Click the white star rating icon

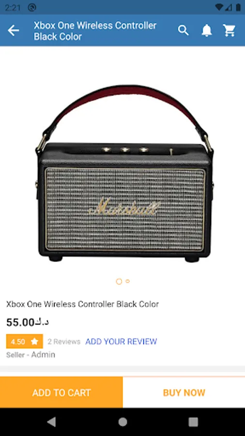tap(34, 341)
